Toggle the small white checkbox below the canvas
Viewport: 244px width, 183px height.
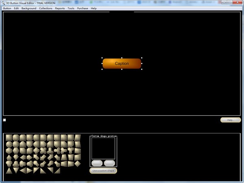click(x=4, y=120)
